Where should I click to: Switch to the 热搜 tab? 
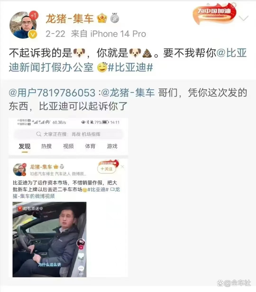coord(46,146)
